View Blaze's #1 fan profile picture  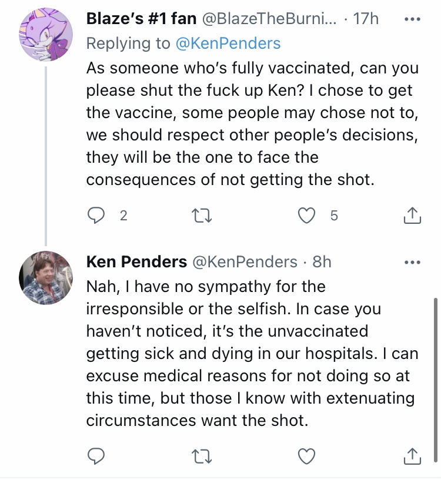(x=46, y=35)
